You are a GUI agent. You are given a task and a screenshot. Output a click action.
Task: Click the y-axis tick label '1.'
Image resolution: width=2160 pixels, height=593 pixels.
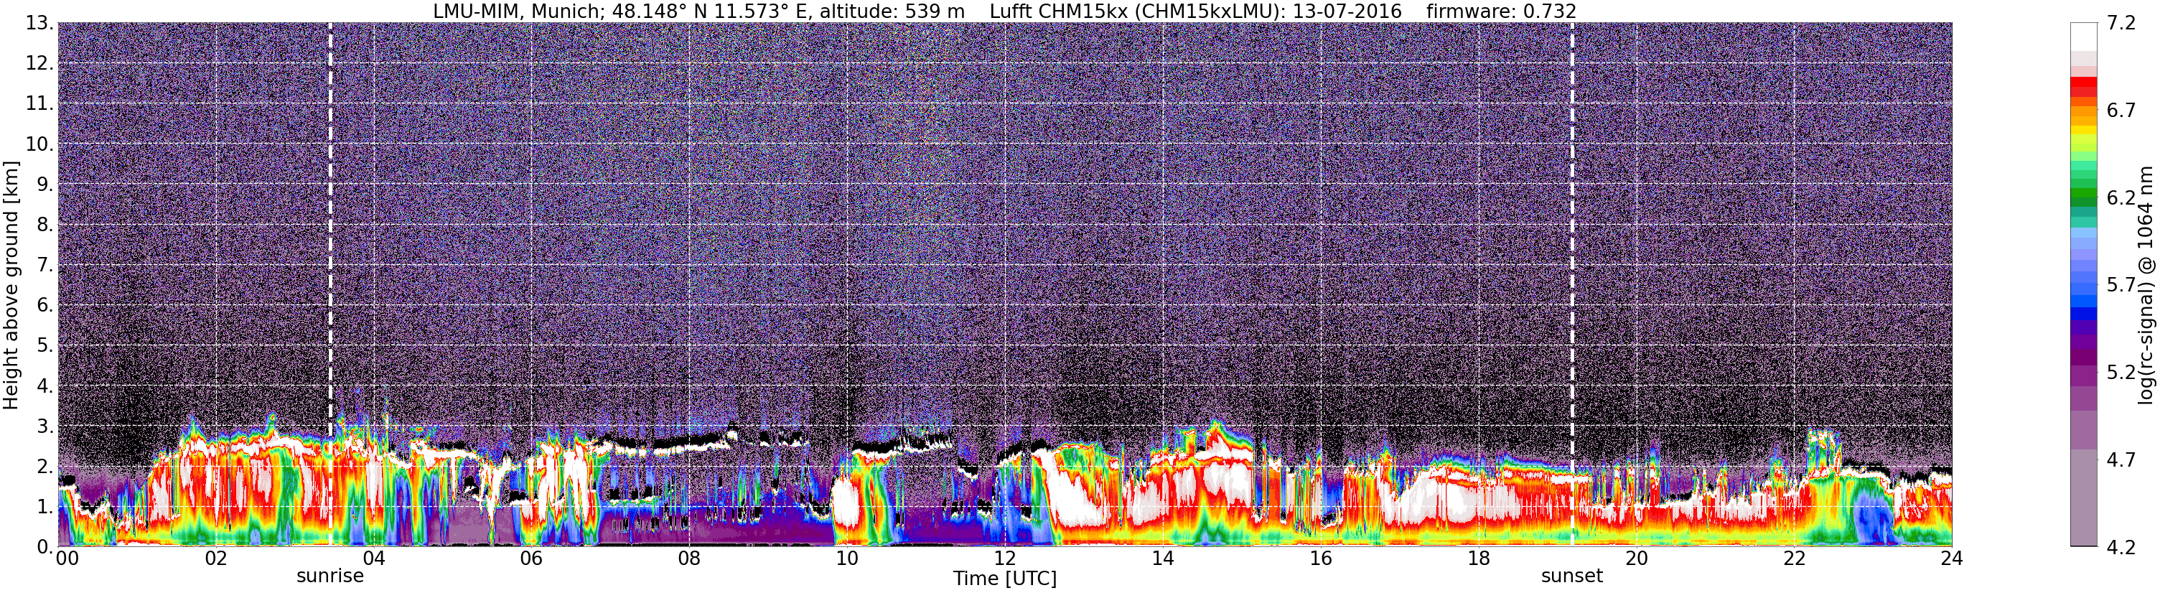click(x=45, y=507)
